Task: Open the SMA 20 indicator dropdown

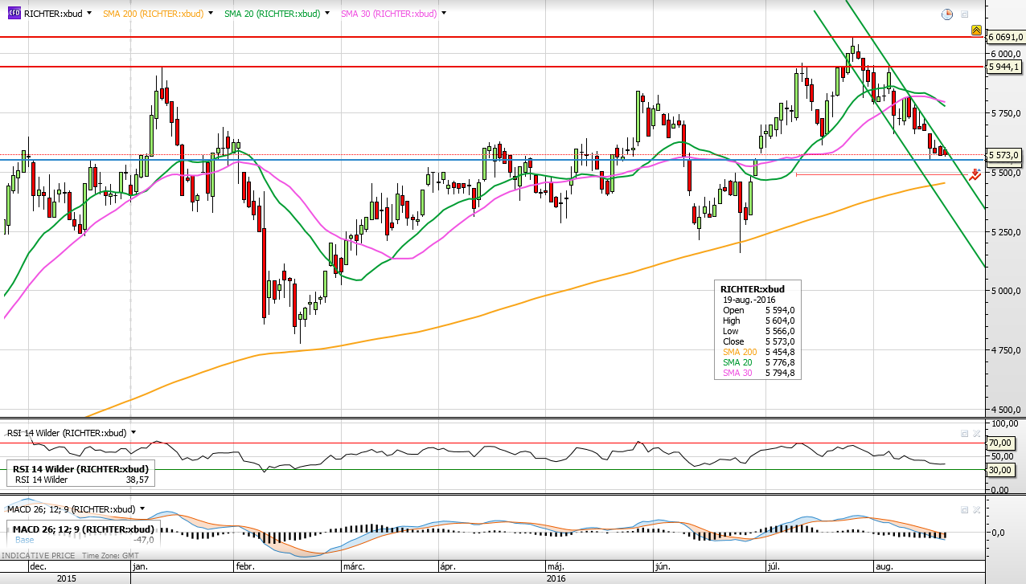Action: (328, 14)
